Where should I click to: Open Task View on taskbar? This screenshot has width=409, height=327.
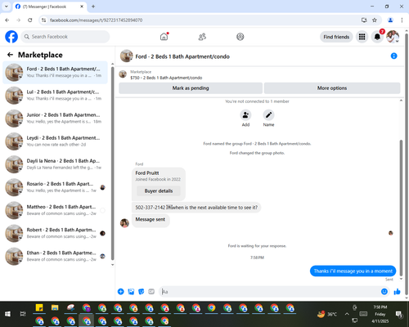tap(23, 314)
